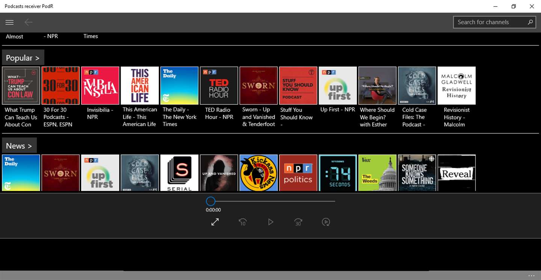
Task: Open Stuff You Should Know cover
Action: coord(298,86)
